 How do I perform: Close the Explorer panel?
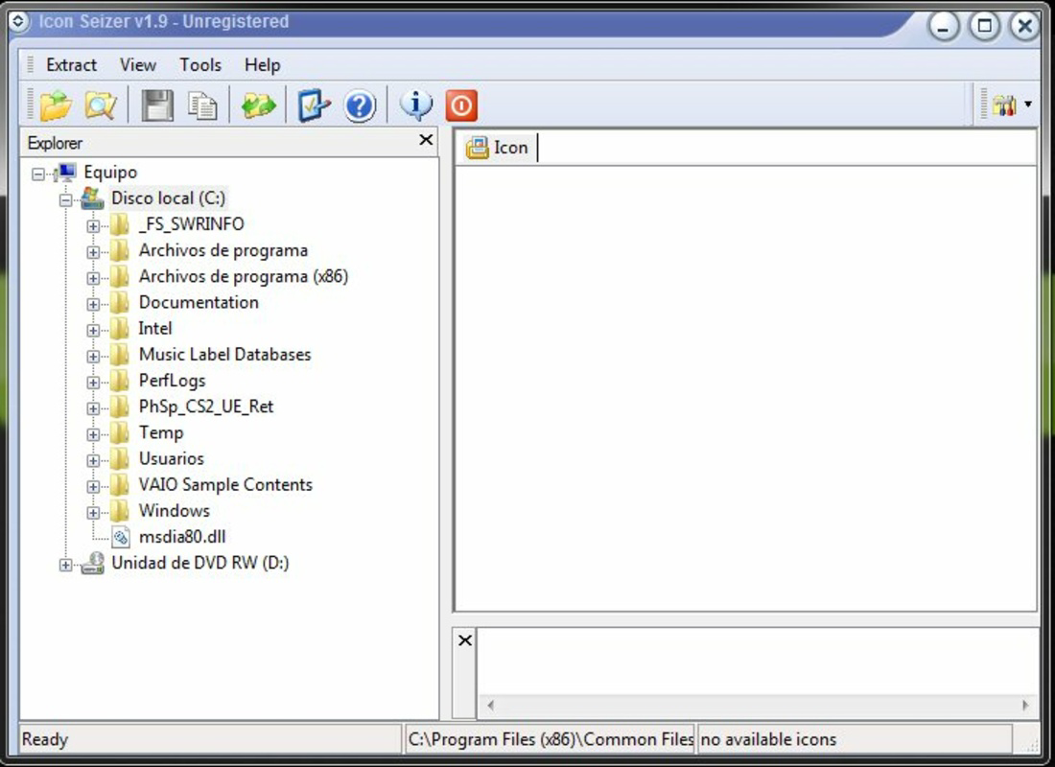click(x=426, y=140)
